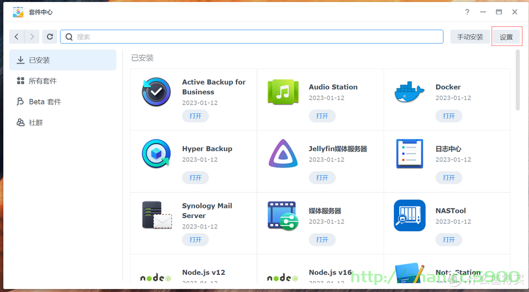Click the 套件中心 window title
Screen dimensions: 529x292
(41, 12)
